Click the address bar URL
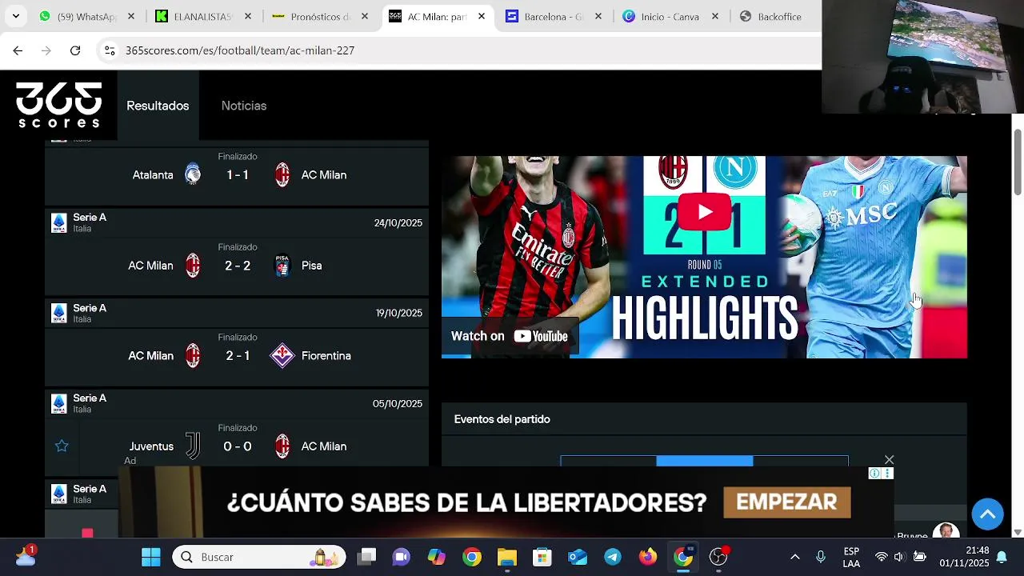This screenshot has width=1024, height=576. 240,50
